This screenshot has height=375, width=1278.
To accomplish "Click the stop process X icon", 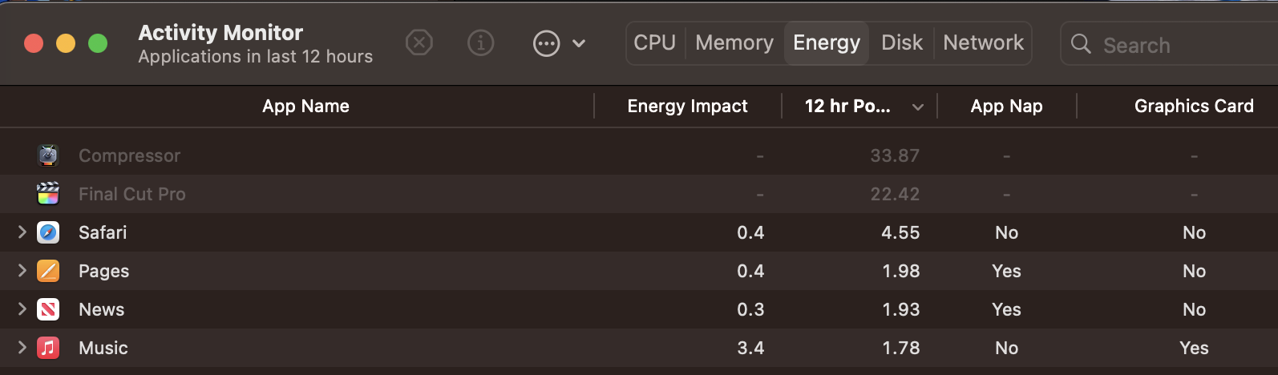I will point(419,42).
